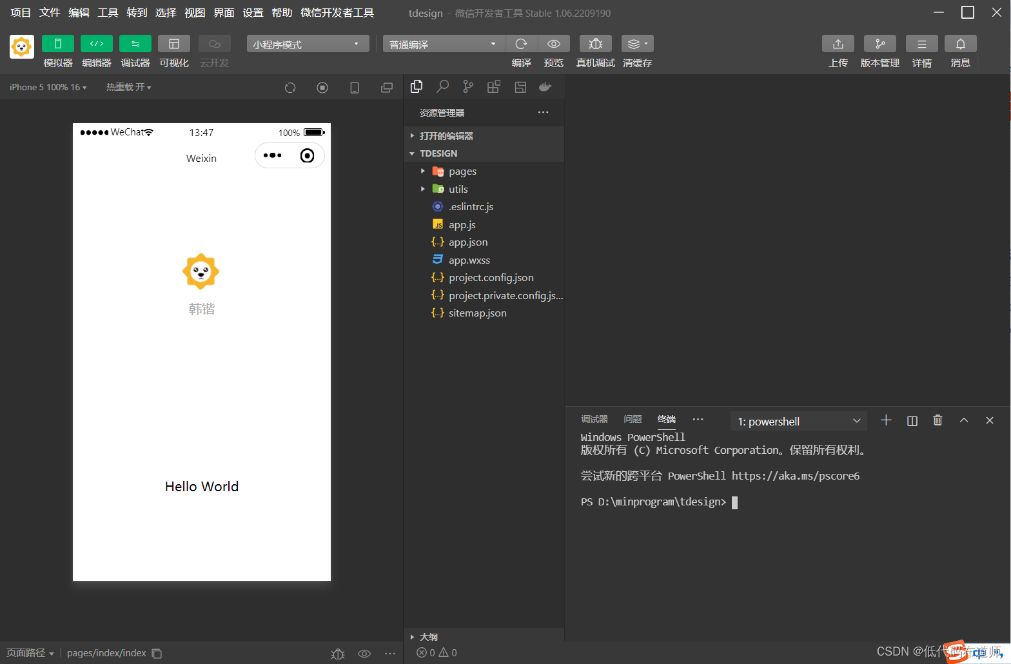Add a new terminal with plus icon
The image size is (1011, 664).
(x=886, y=420)
